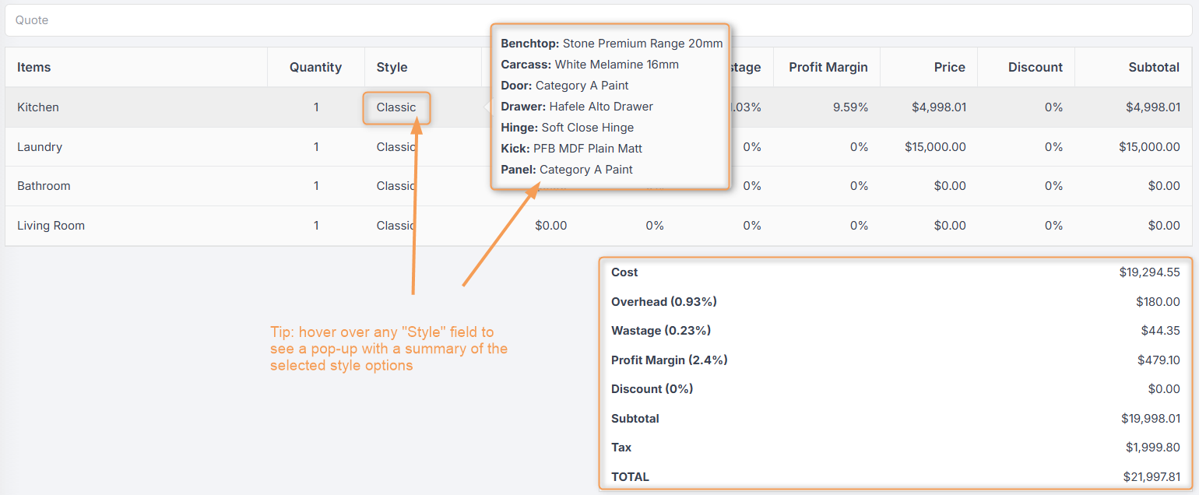Select the Kitchen row item

[x=38, y=107]
